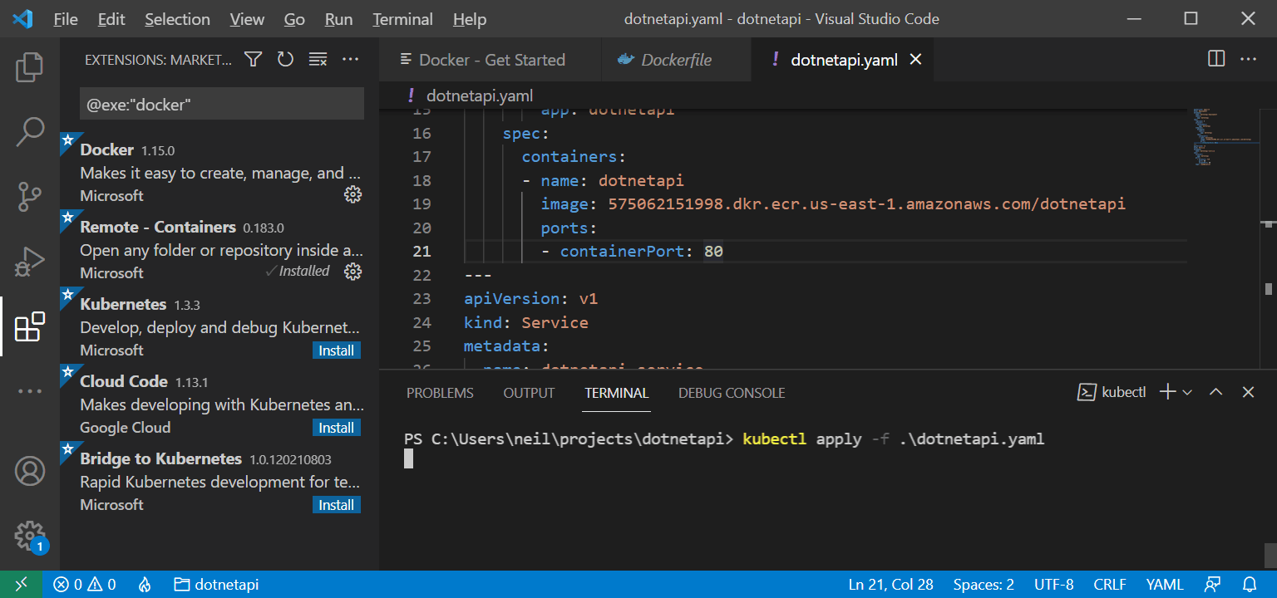Select YAML language mode in status bar

coord(1164,585)
